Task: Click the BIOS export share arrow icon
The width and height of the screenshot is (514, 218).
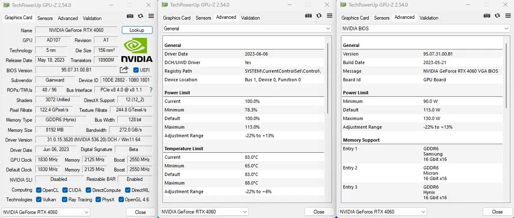Action: (x=124, y=70)
